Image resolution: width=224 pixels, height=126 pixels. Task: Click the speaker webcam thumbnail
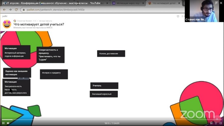(202, 11)
